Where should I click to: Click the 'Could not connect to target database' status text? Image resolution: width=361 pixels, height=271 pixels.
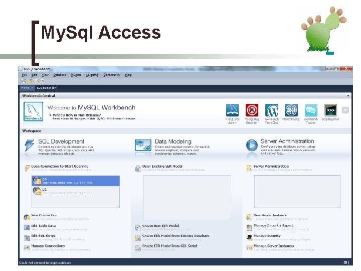tap(45, 262)
